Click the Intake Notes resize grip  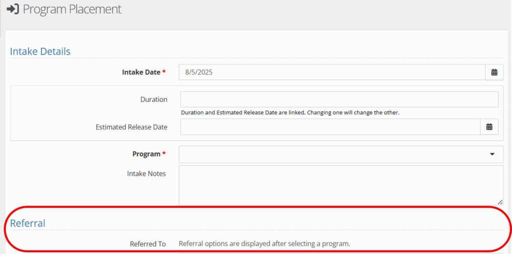[500, 202]
